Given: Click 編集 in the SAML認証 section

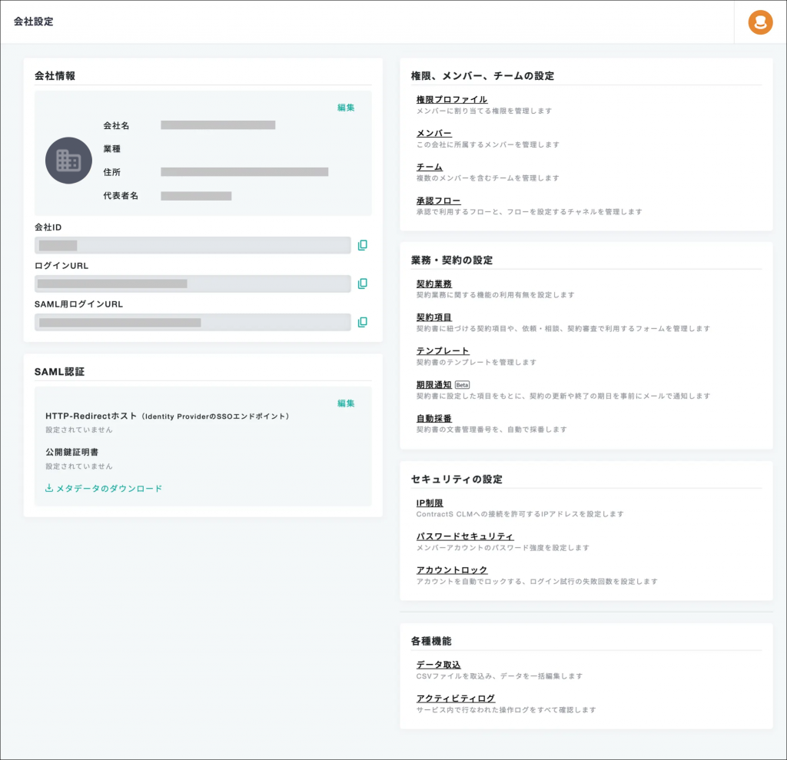Looking at the screenshot, I should point(346,403).
